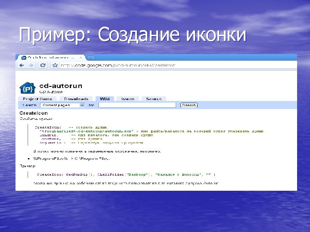Open the Project Home tab

(37, 99)
